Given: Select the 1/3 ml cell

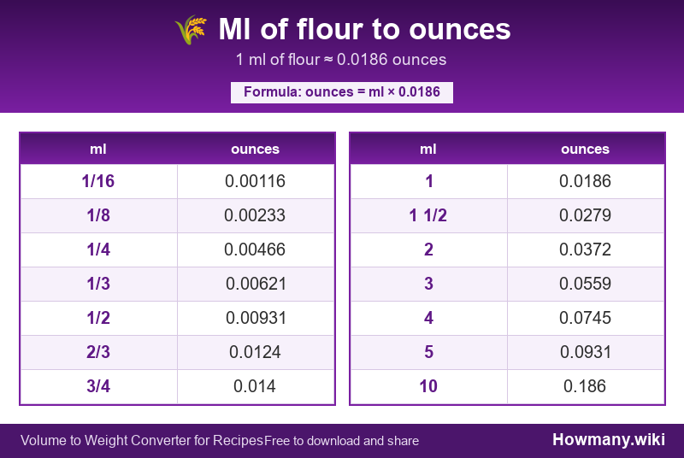Looking at the screenshot, I should pos(98,285).
